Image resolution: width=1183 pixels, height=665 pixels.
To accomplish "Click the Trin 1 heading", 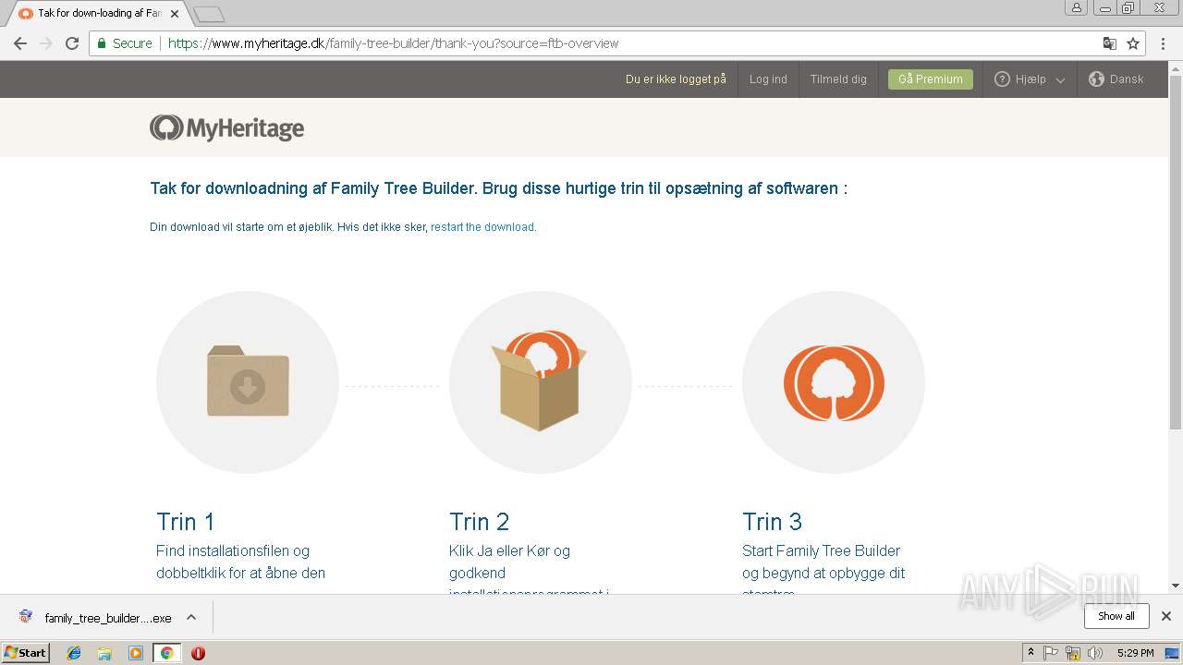I will [x=186, y=522].
